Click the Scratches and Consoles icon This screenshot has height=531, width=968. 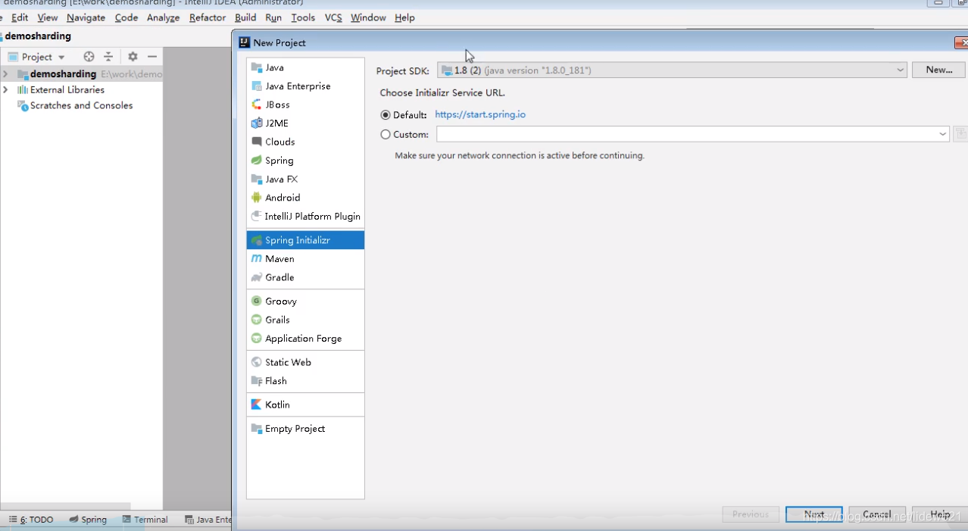(x=23, y=106)
